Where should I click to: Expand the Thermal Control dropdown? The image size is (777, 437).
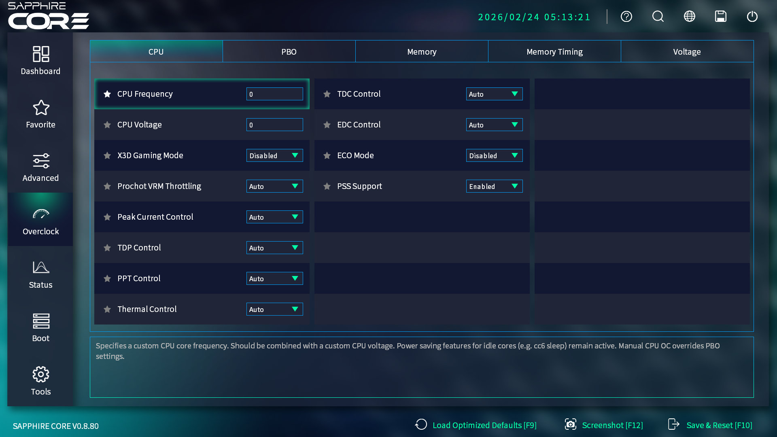(x=274, y=309)
